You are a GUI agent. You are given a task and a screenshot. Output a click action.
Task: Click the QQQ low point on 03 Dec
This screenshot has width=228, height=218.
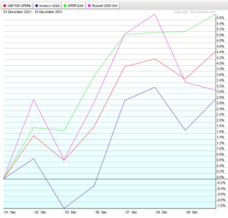[x=64, y=208]
